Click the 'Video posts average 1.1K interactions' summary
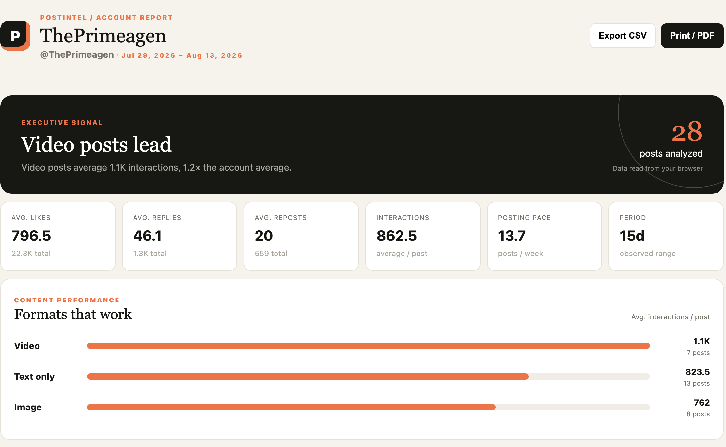Image resolution: width=726 pixels, height=447 pixels. click(x=156, y=168)
